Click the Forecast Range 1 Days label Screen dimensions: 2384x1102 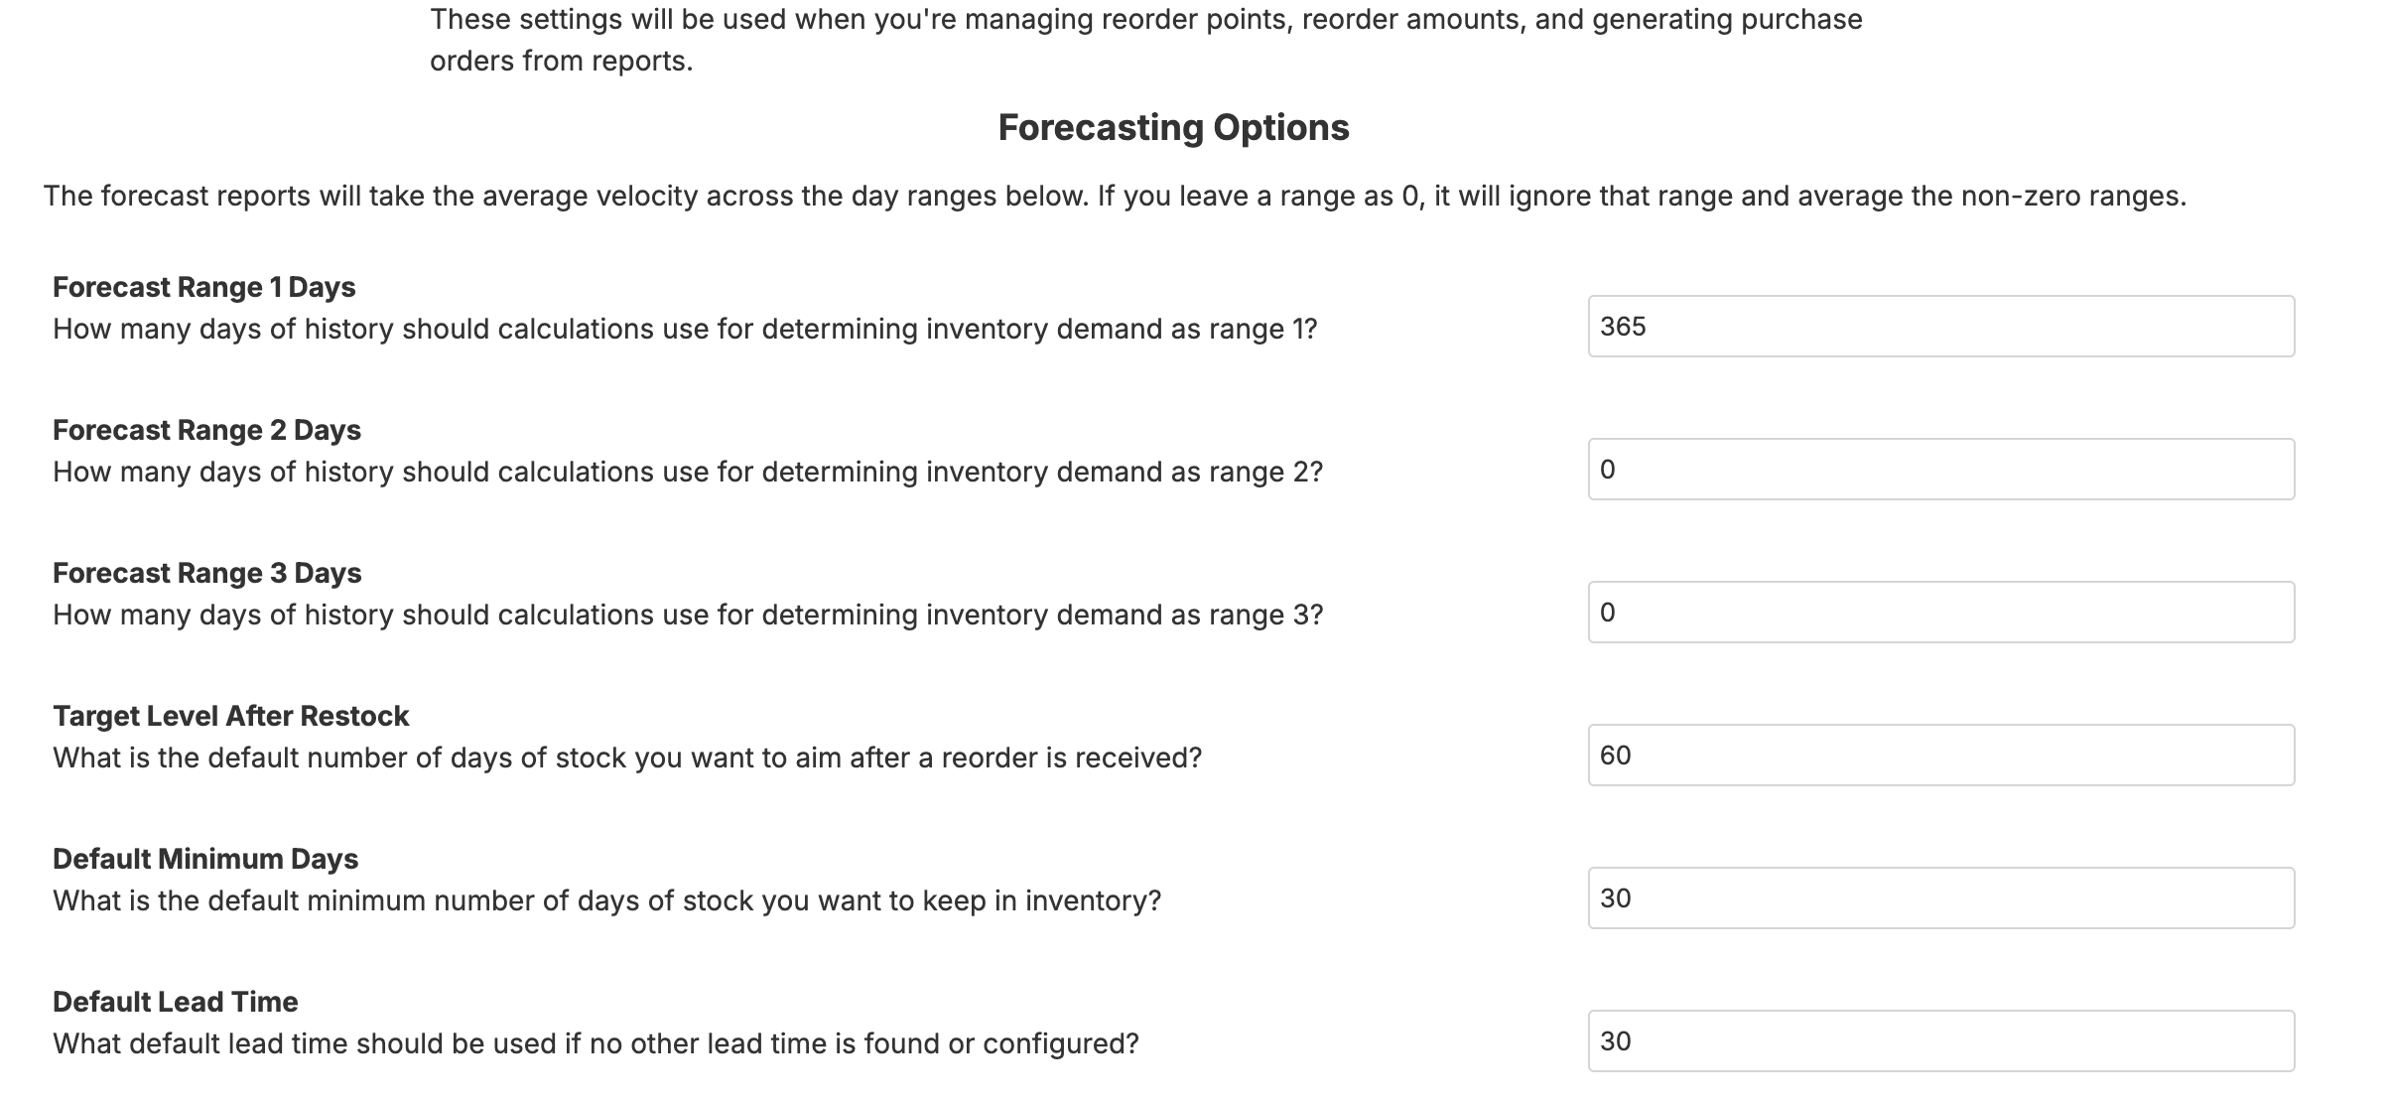(207, 287)
